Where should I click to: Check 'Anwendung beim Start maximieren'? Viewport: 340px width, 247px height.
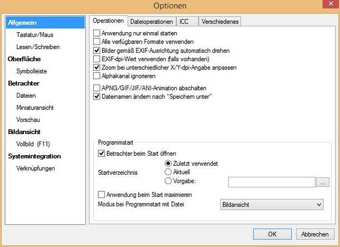coord(101,195)
